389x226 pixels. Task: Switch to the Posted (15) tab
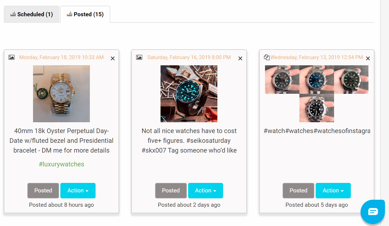point(85,14)
